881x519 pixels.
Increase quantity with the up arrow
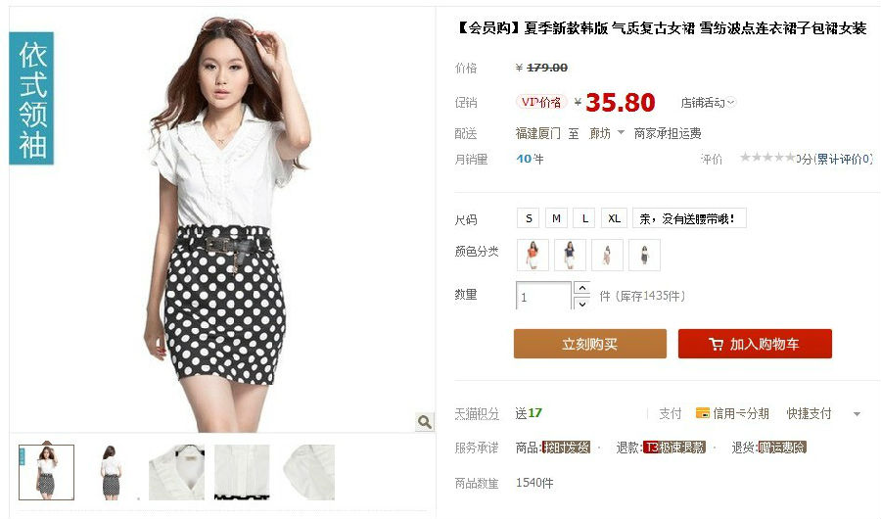(582, 289)
